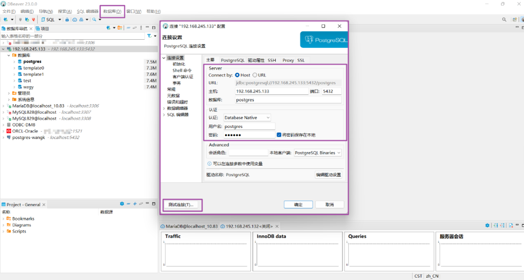Select the template0 database node
This screenshot has width=524, height=280.
tap(33, 68)
